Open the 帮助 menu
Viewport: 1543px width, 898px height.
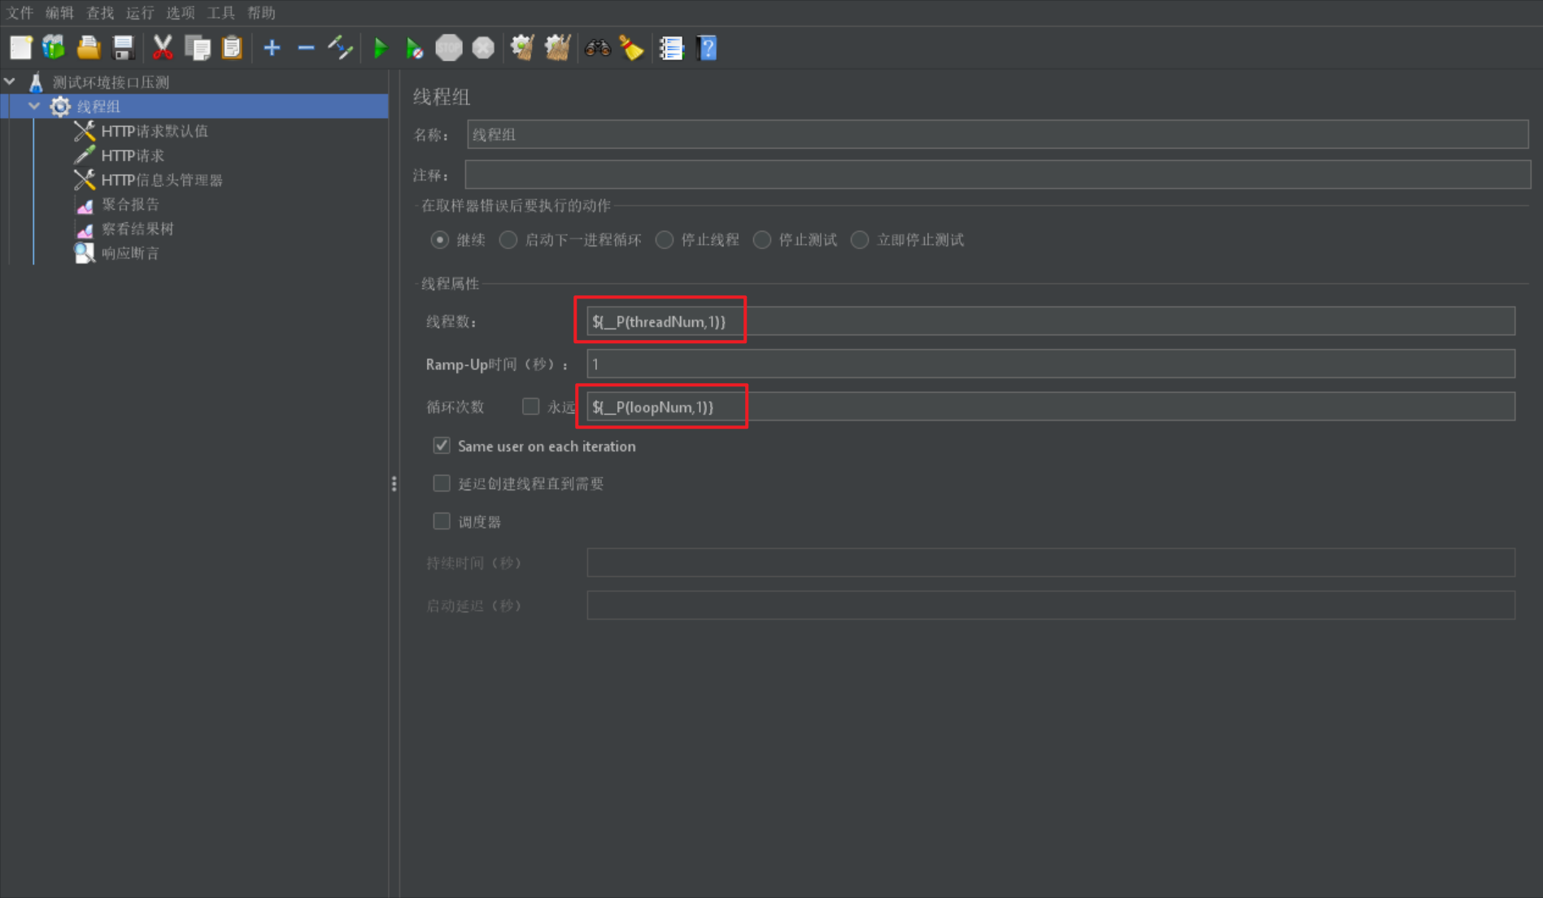coord(261,12)
